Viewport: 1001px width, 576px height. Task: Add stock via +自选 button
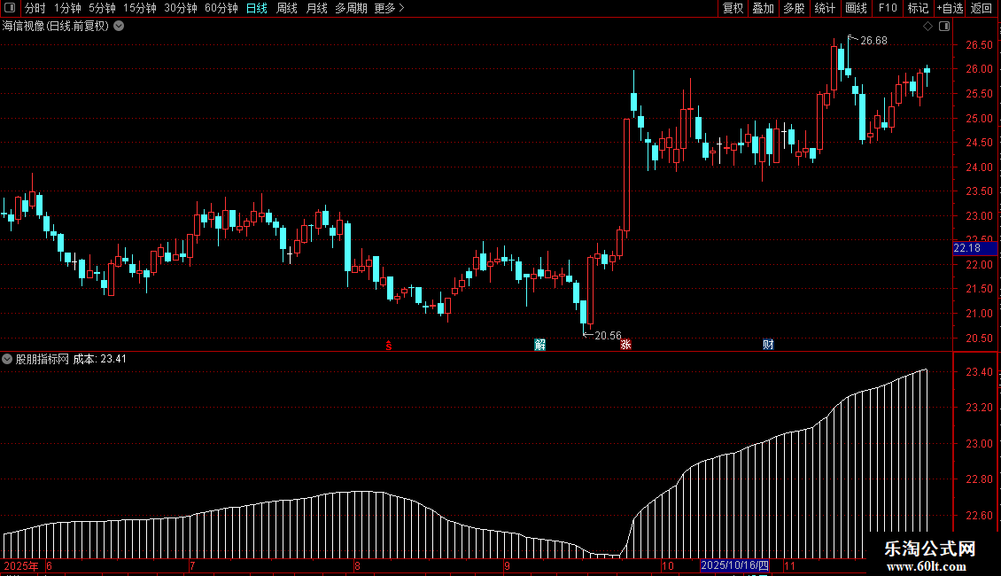tap(950, 8)
